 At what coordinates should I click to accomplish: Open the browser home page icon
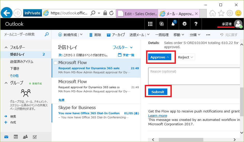coord(213,13)
